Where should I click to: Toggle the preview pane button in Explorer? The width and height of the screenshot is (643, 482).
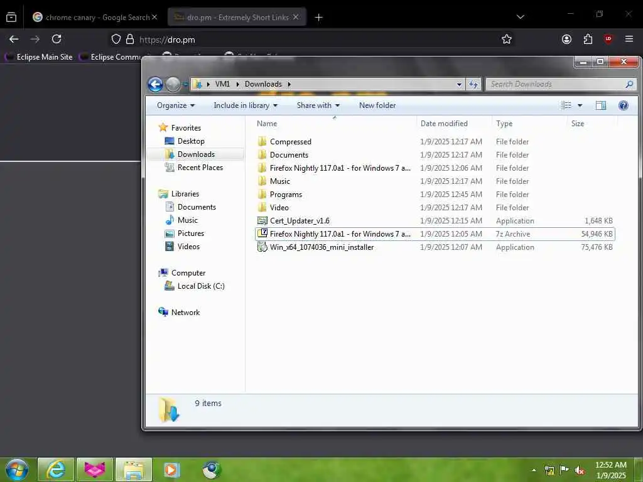601,105
